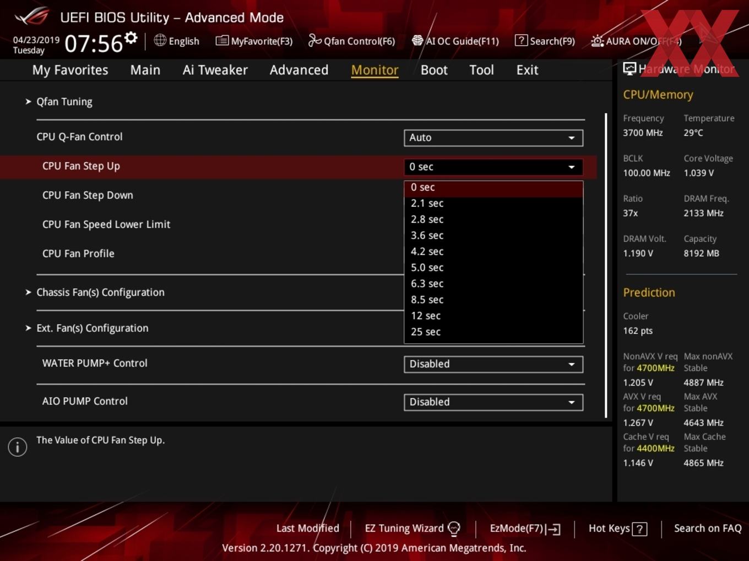Collapse the CPU Fan Step Up dropdown

[x=493, y=167]
